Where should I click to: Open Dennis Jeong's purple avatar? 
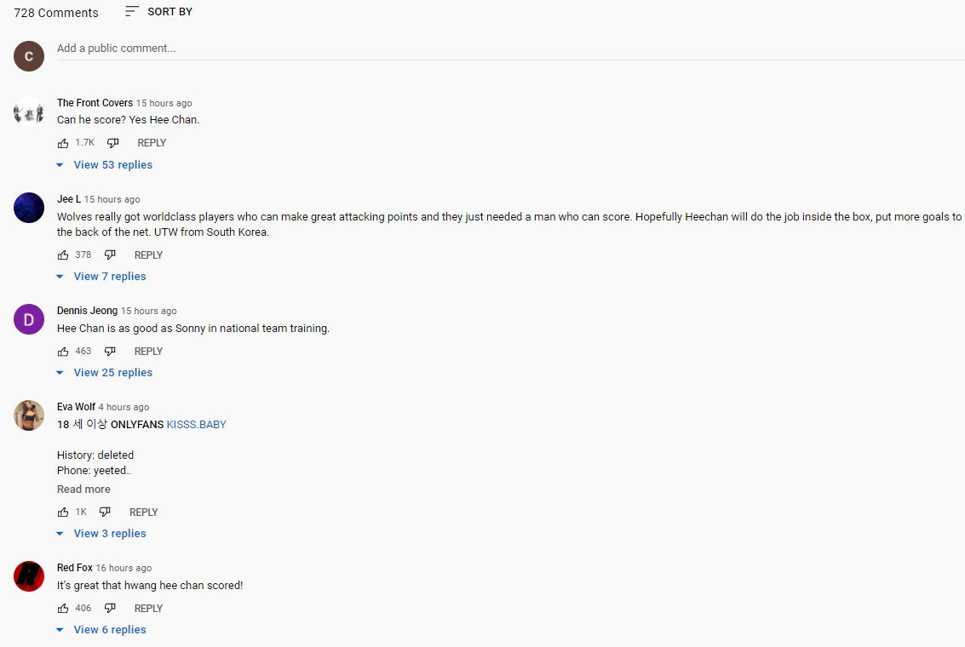point(29,319)
